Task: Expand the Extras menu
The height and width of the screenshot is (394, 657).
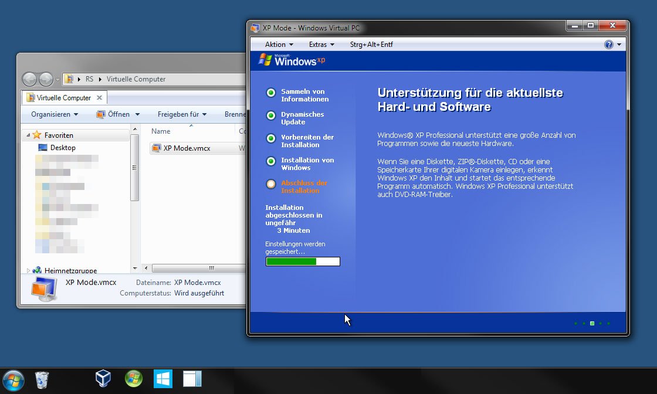Action: point(321,45)
